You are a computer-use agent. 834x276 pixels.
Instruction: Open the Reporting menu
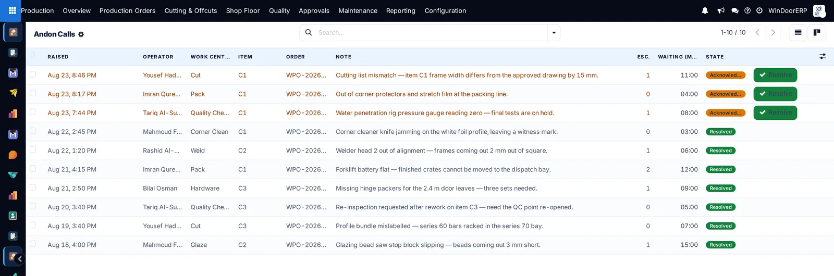pos(401,10)
